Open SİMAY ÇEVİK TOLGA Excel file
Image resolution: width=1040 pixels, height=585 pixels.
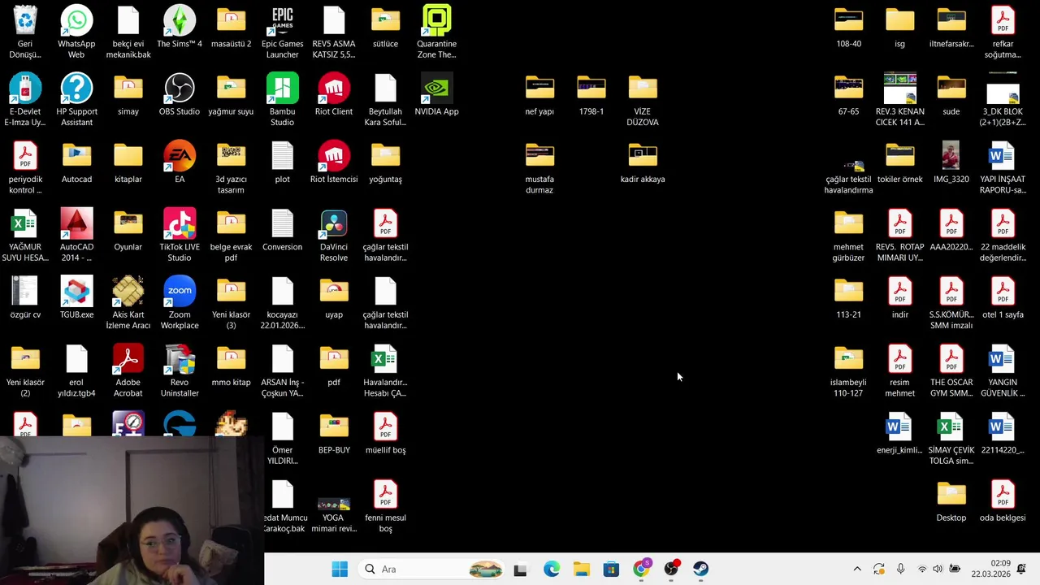951,427
